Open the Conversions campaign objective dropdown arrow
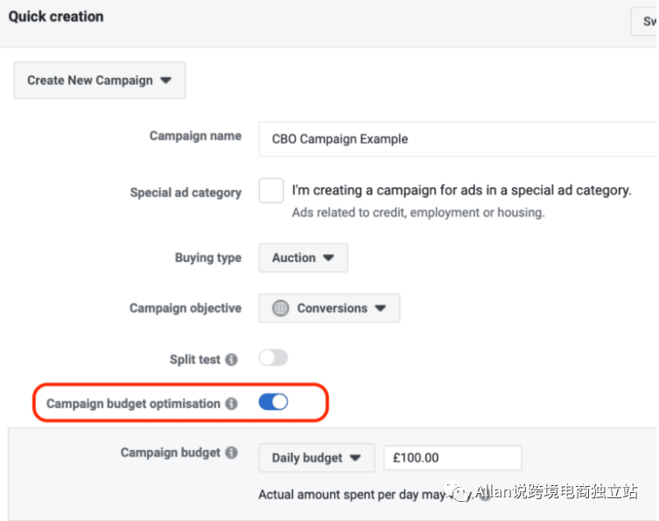This screenshot has height=521, width=659. (381, 308)
